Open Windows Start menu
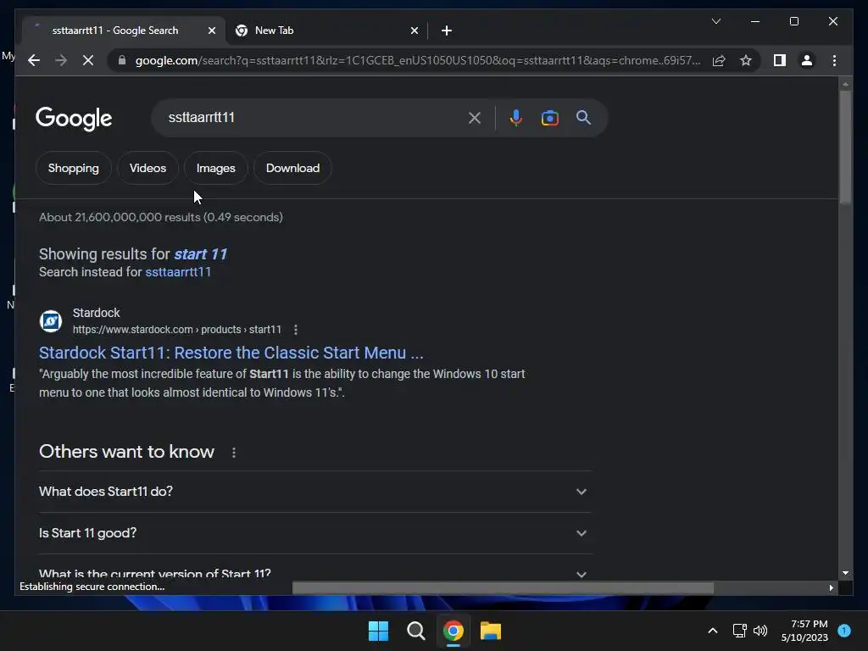This screenshot has width=868, height=651. (x=379, y=631)
